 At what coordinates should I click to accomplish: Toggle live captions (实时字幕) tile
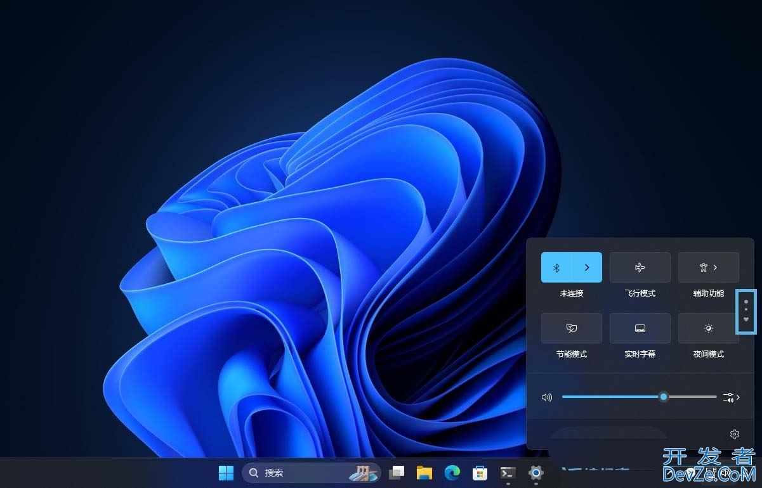click(x=640, y=328)
